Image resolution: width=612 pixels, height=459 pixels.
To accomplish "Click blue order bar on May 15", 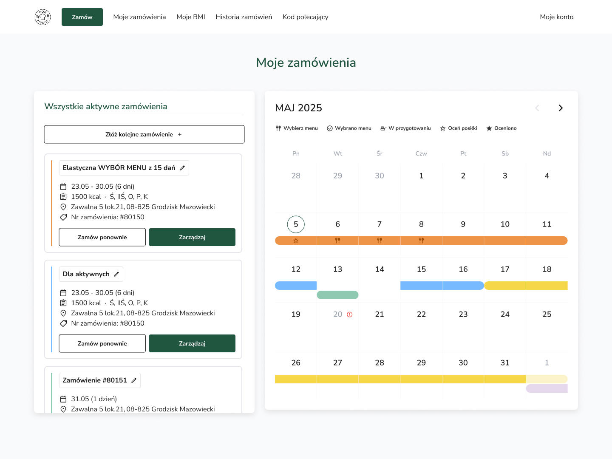I will (421, 286).
